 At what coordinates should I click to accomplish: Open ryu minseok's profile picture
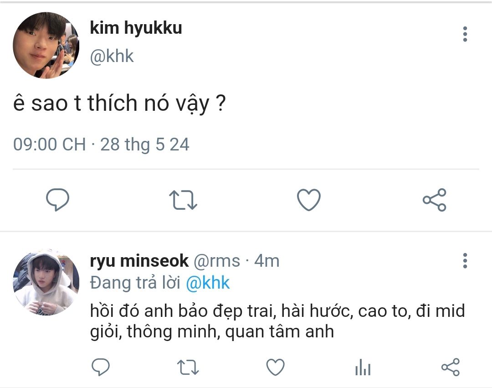coord(46,283)
